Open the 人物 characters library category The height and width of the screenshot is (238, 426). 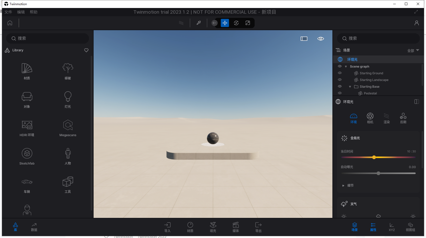(x=68, y=156)
